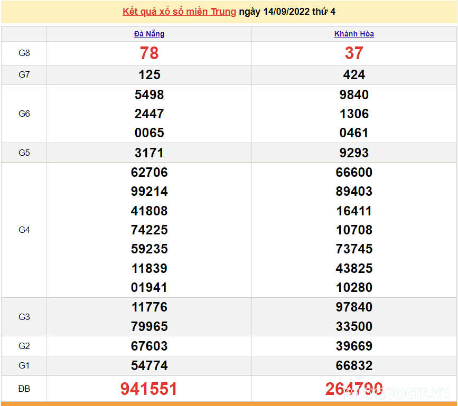Select the G3 row label
The width and height of the screenshot is (458, 406).
pos(24,316)
